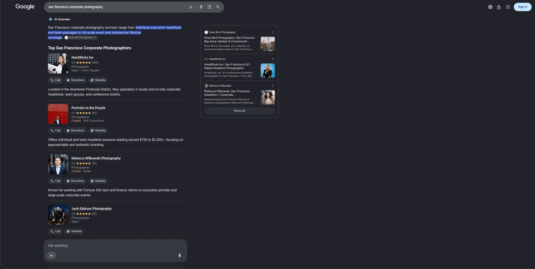Click the HeadShots Inc listing thumbnail
The width and height of the screenshot is (535, 269).
coord(58,63)
